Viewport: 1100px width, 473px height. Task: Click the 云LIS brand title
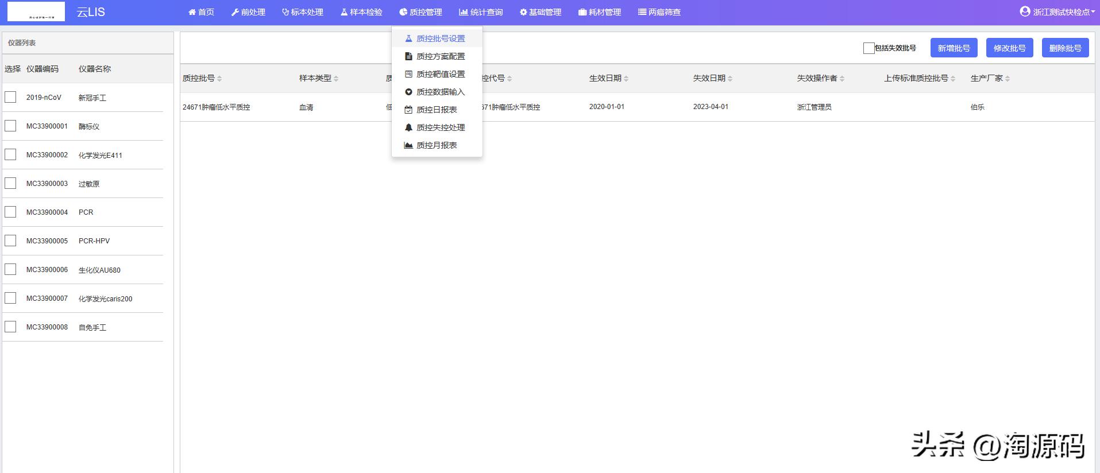[x=91, y=12]
